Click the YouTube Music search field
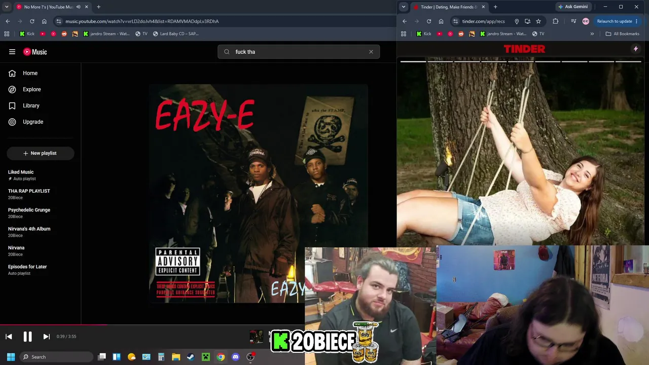Image resolution: width=649 pixels, height=365 pixels. point(299,52)
